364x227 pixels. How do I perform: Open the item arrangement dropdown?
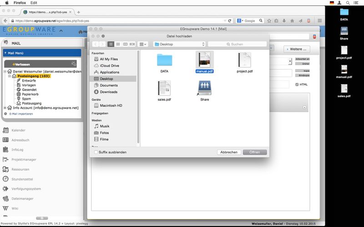143,44
